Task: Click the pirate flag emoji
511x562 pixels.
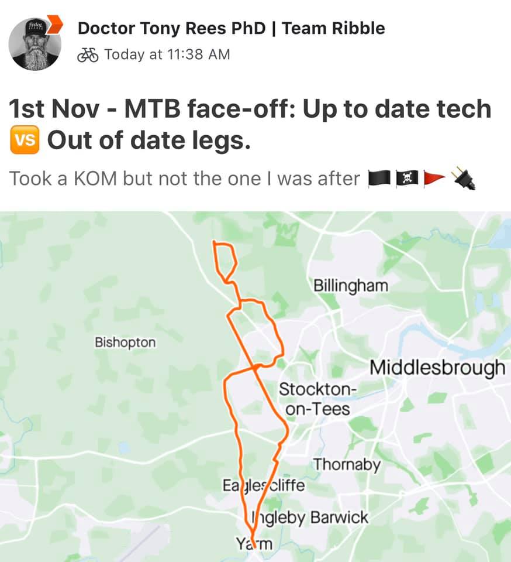Action: (408, 179)
